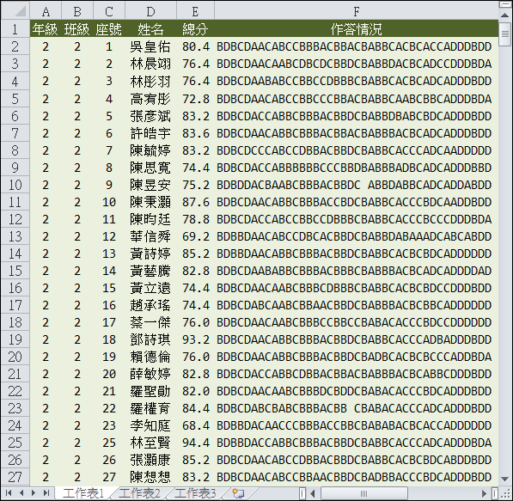Select the name cell 張彥斌
Image resolution: width=513 pixels, height=501 pixels.
point(150,116)
